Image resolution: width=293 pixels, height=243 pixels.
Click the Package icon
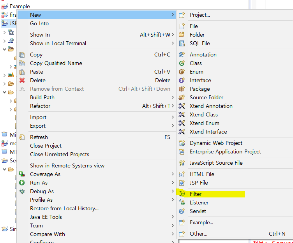click(x=182, y=89)
